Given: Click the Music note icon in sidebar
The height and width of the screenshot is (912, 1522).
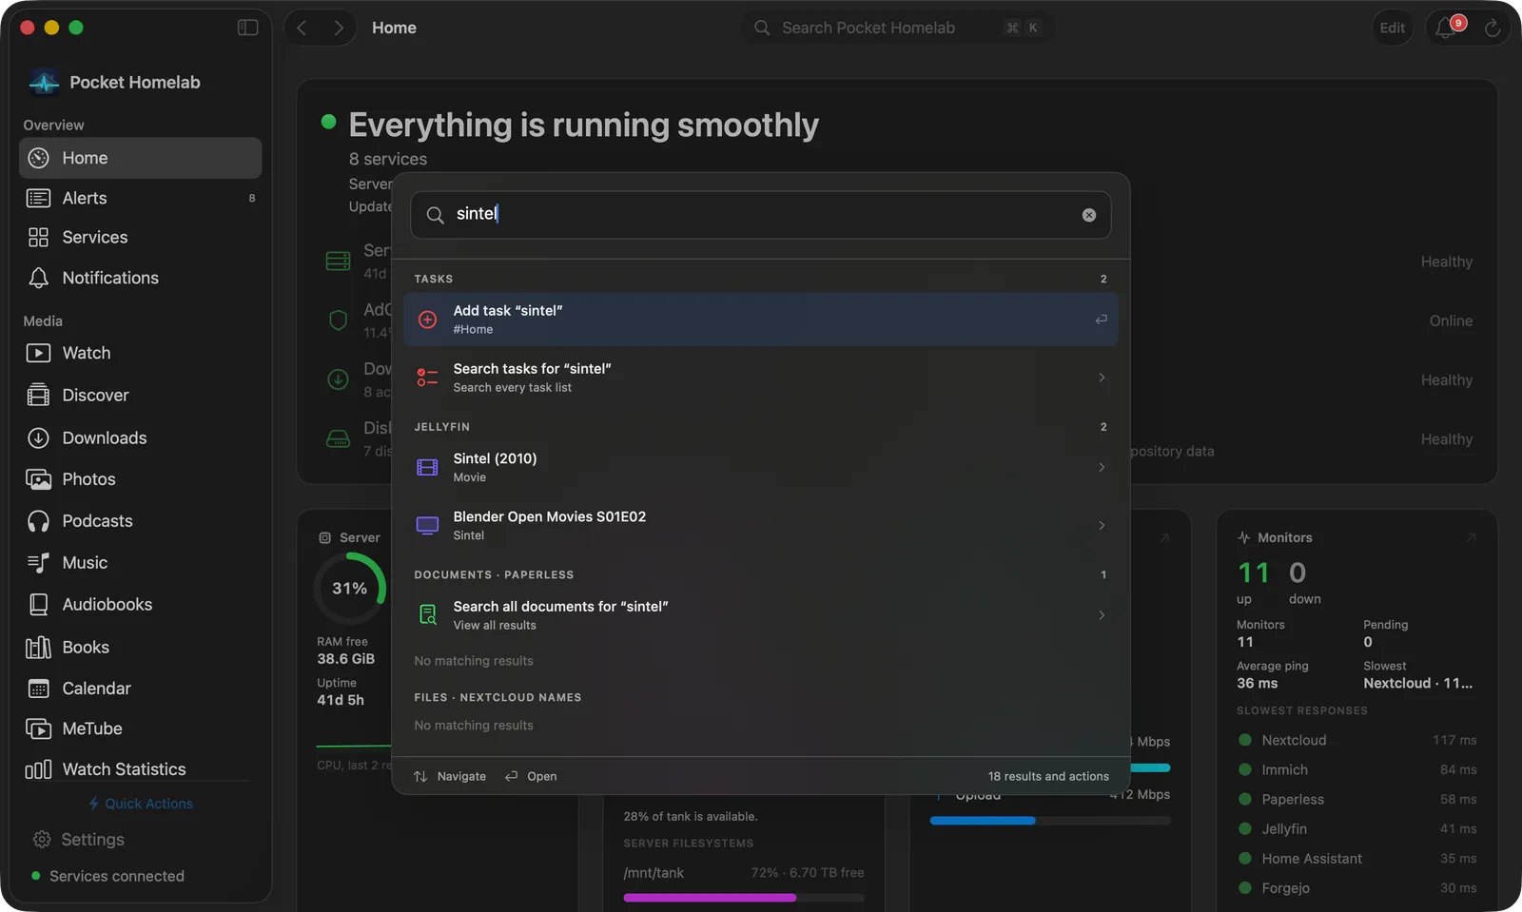Looking at the screenshot, I should [38, 563].
